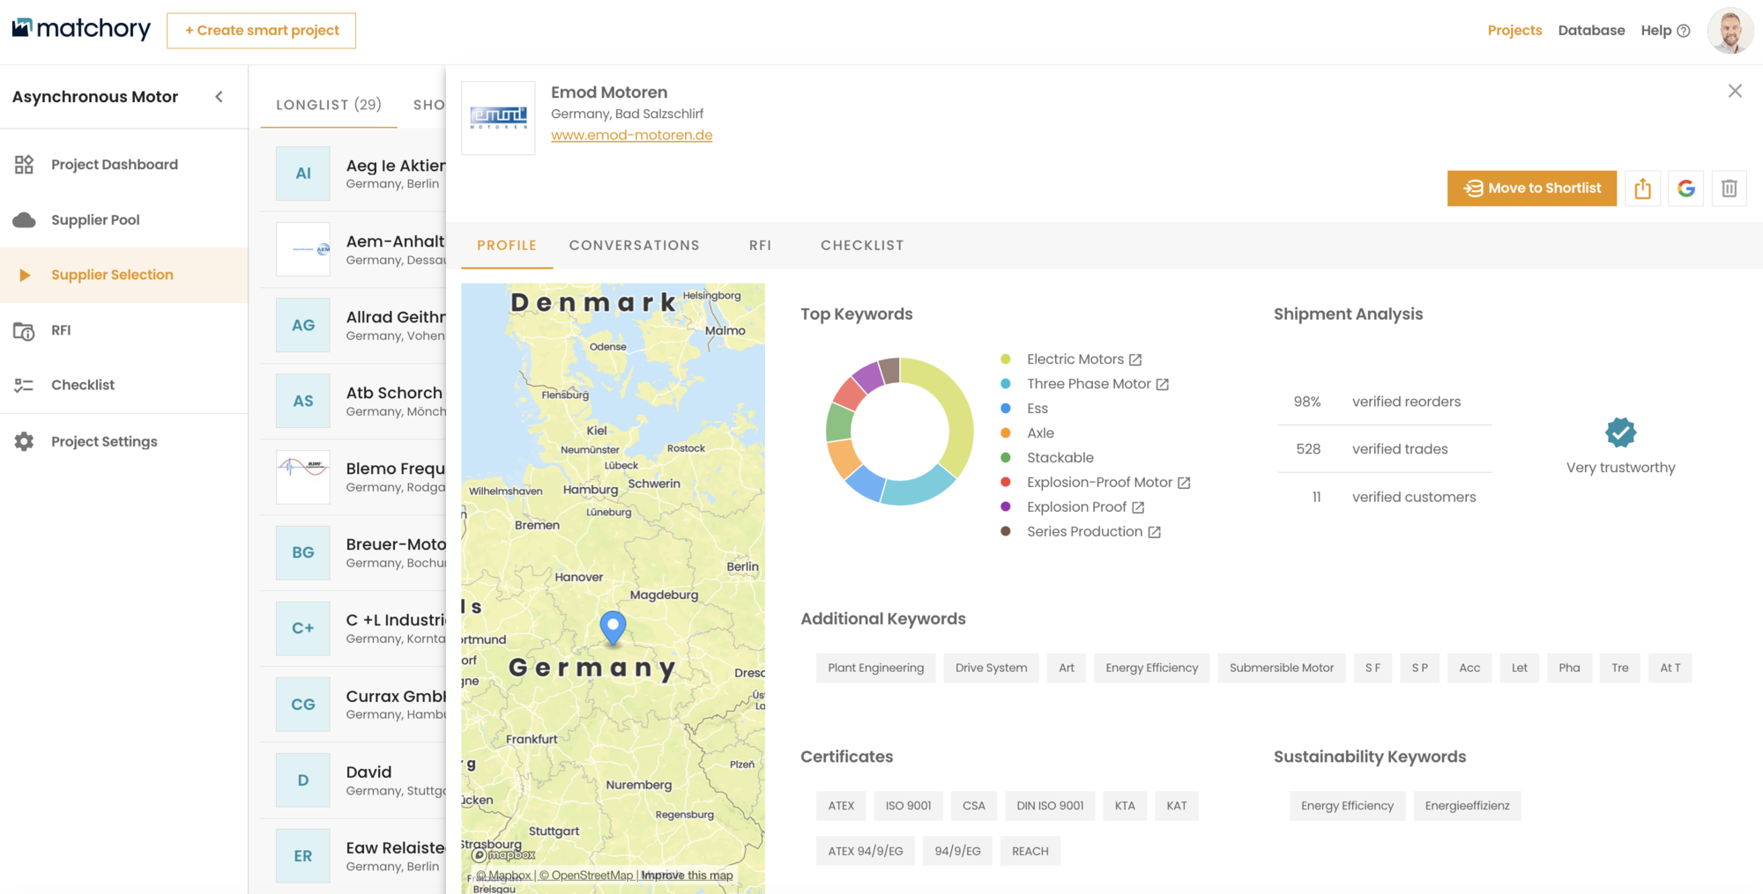This screenshot has height=894, width=1763.
Task: Click Move to Shortlist button
Action: (x=1532, y=188)
